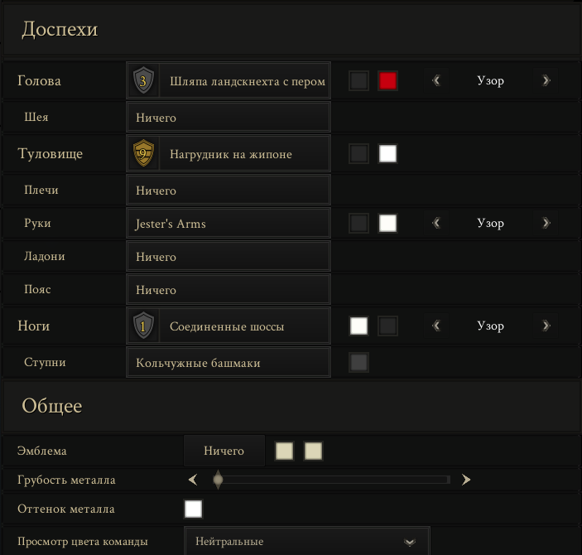The height and width of the screenshot is (555, 582).
Task: Click the first beige Эмблема color swatch
Action: coord(284,451)
